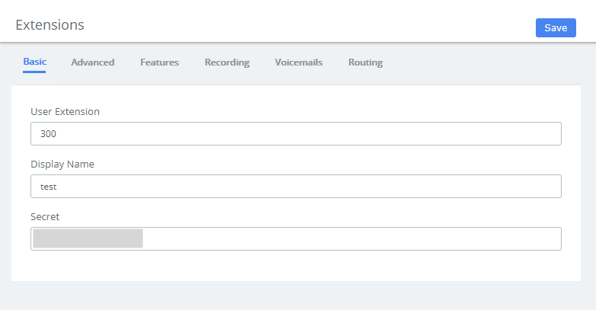The image size is (596, 310).
Task: Click blank white space below the Secret field
Action: tap(296, 267)
